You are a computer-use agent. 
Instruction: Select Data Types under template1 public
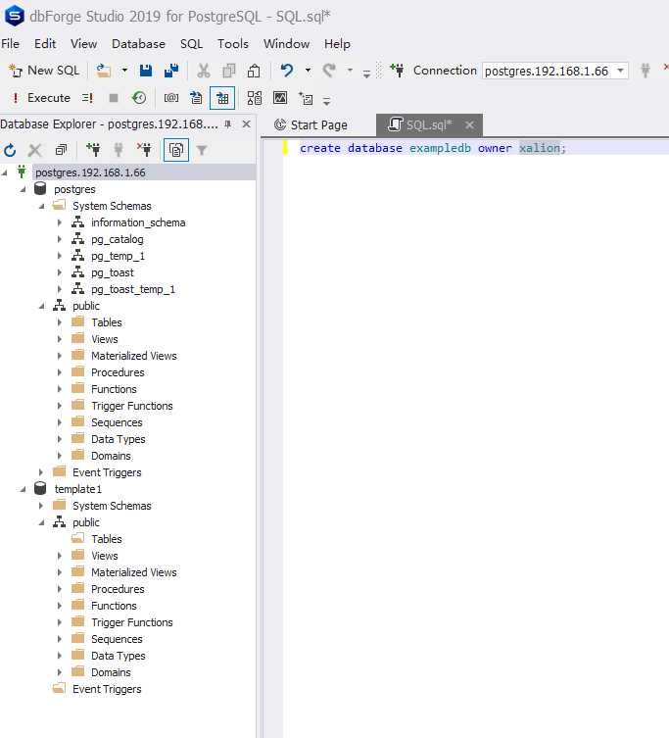[x=119, y=656]
